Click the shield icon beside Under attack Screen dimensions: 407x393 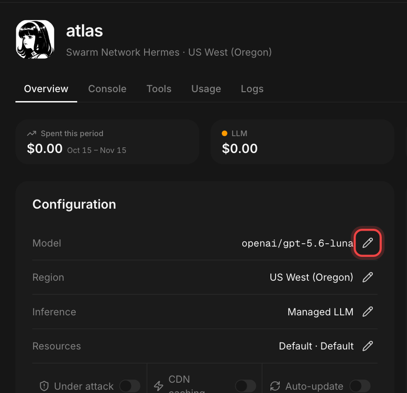point(44,386)
